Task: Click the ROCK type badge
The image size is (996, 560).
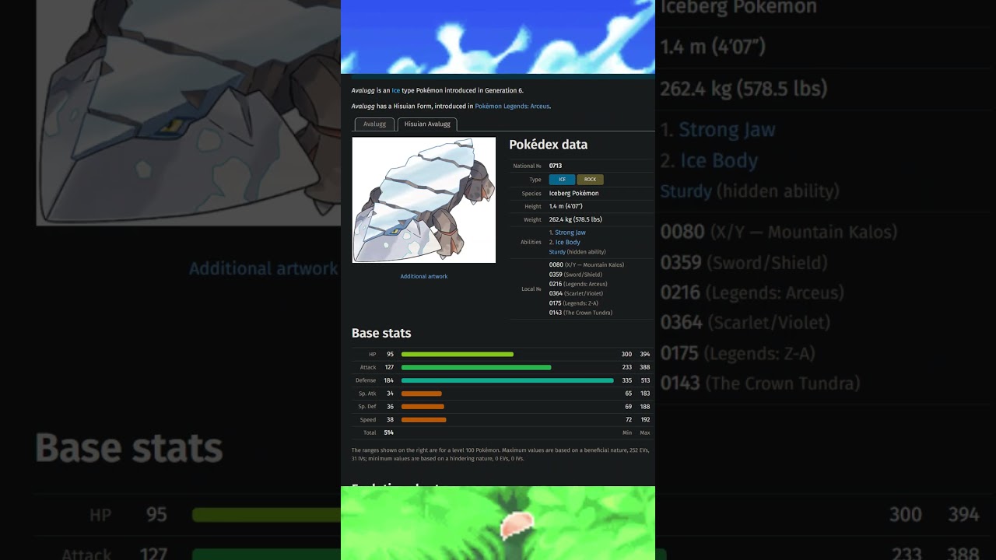Action: point(590,180)
